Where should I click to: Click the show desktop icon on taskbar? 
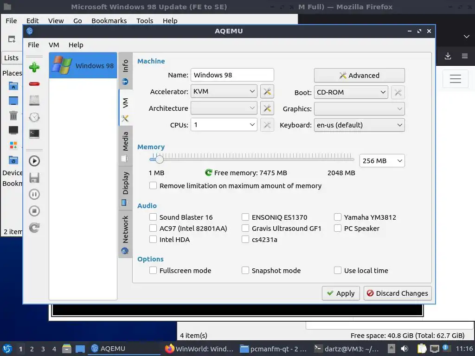coord(80,349)
